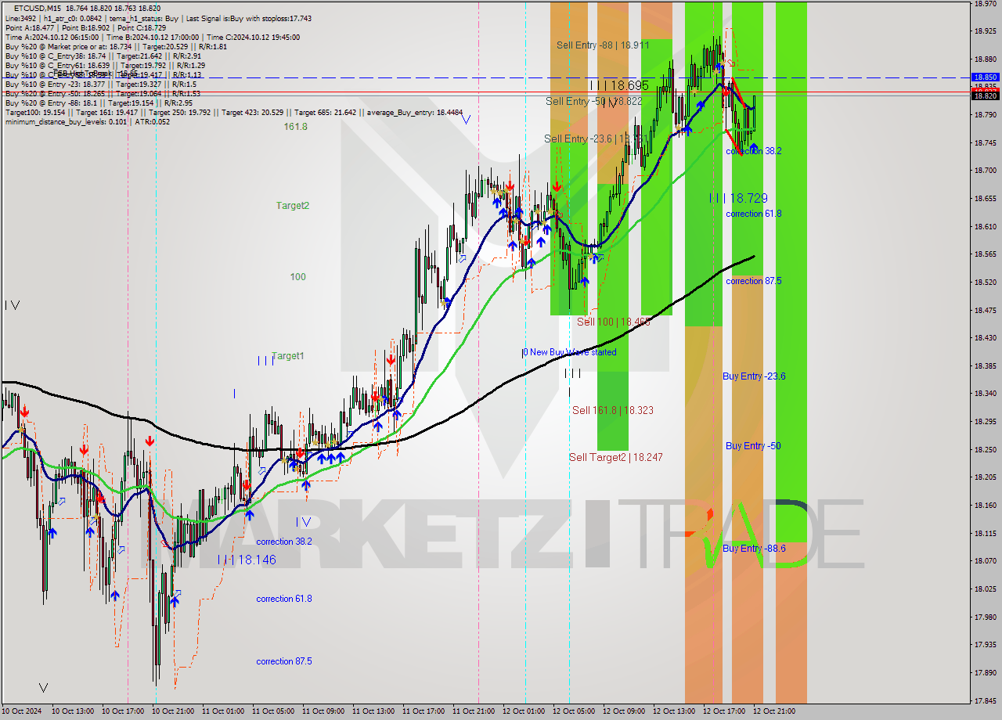1002x720 pixels.
Task: Select 'correction 87.5' below I I I 18.729
Action: click(753, 281)
